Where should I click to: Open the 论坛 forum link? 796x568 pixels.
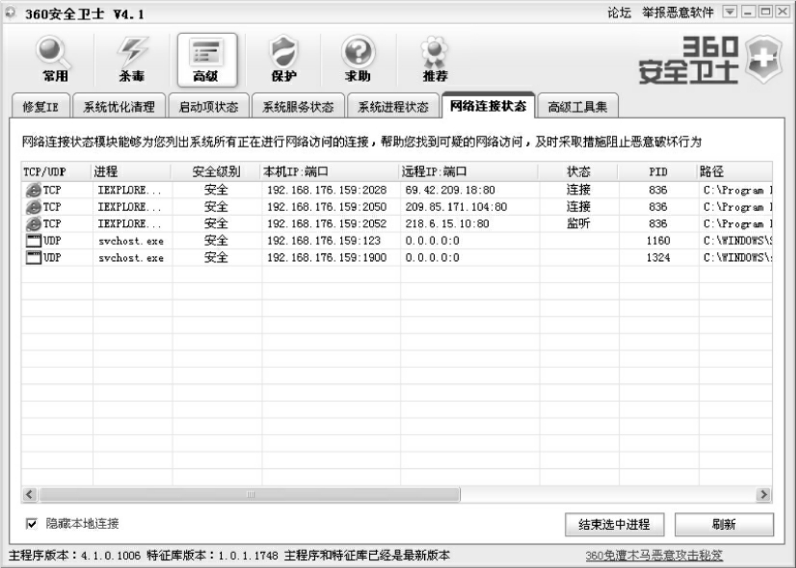pos(619,12)
